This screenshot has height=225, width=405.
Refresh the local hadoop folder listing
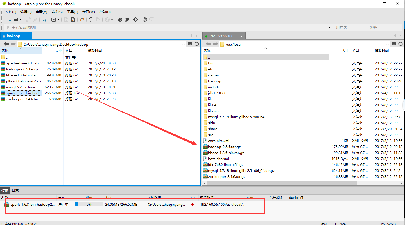(x=197, y=44)
